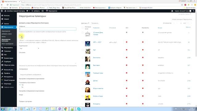Open the Клубы и бары category link
The width and height of the screenshot is (197, 111).
coord(98,96)
